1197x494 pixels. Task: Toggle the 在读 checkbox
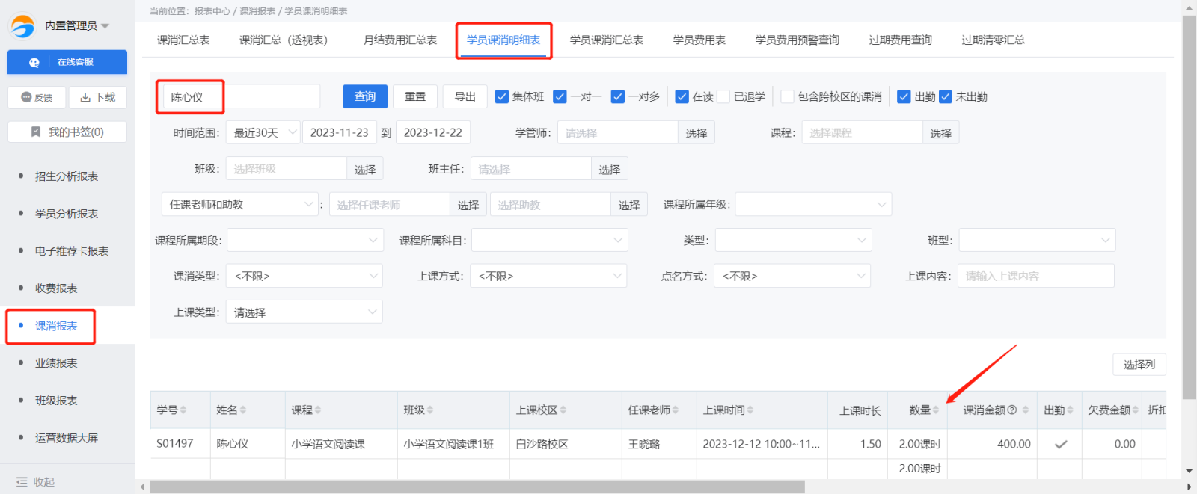coord(682,96)
